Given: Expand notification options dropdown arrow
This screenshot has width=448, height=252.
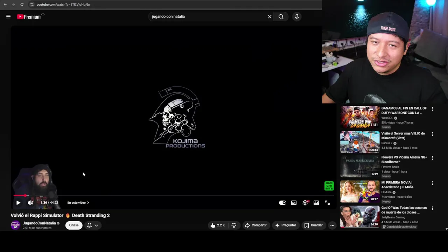Looking at the screenshot, I should click(x=96, y=225).
